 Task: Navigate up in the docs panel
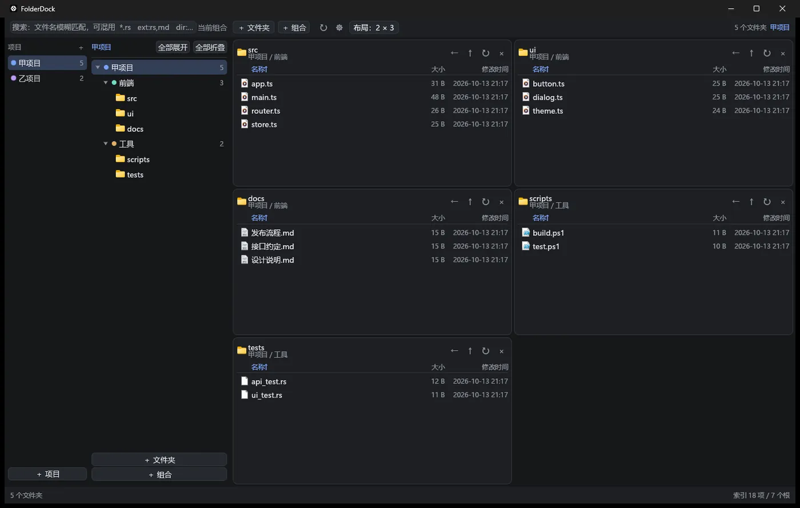point(470,202)
